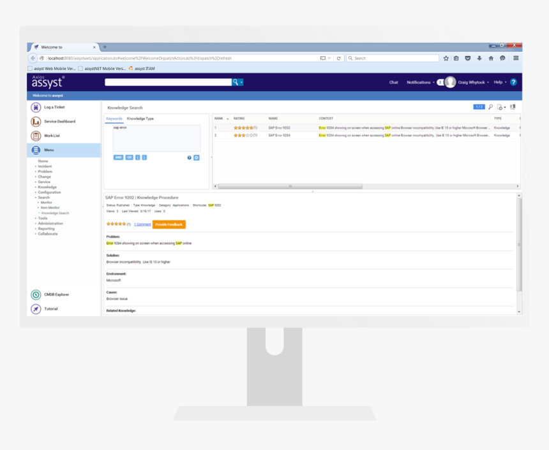
Task: Open the Notifications dropdown
Action: click(421, 82)
